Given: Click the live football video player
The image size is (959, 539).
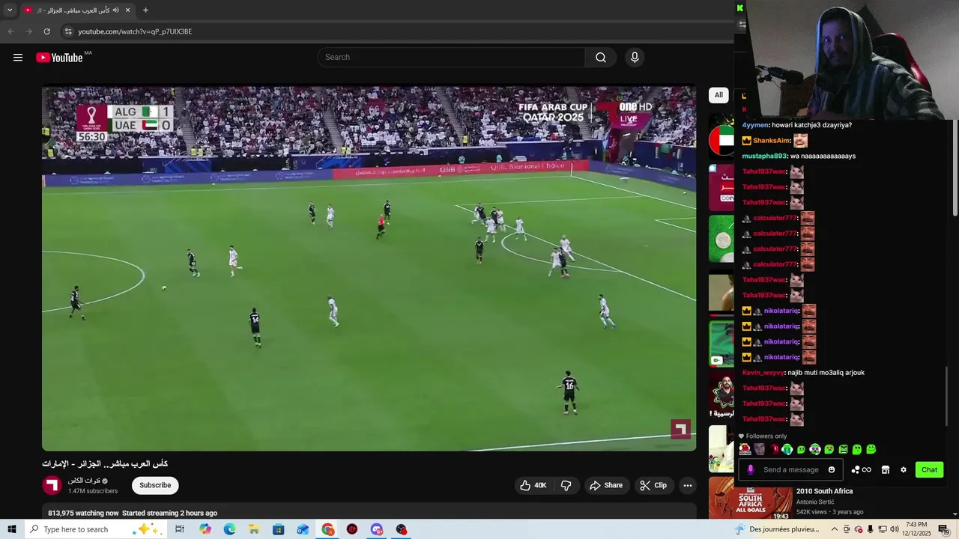Looking at the screenshot, I should [x=369, y=269].
